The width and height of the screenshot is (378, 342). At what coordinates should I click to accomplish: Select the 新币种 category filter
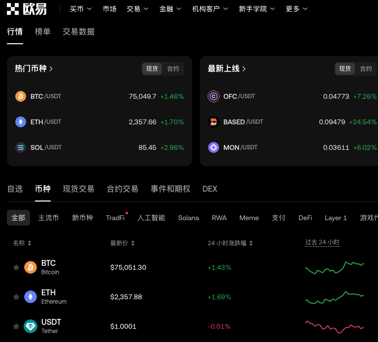point(83,218)
